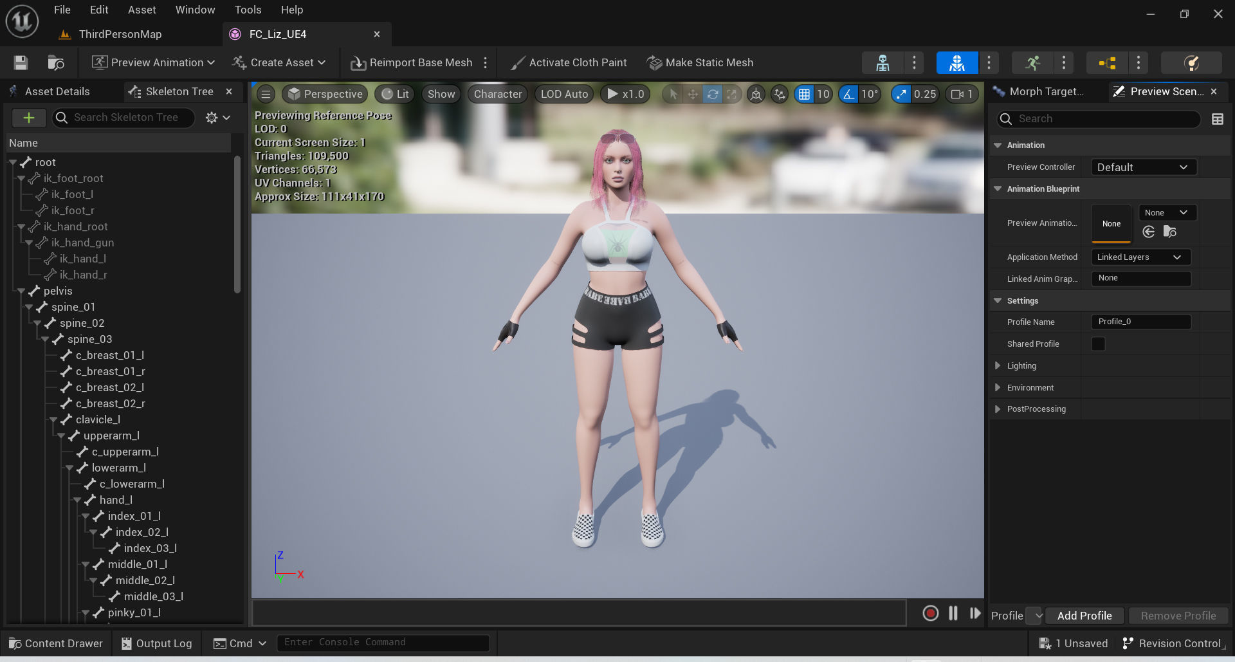
Task: Open the Preview Controller Default dropdown
Action: click(x=1144, y=167)
